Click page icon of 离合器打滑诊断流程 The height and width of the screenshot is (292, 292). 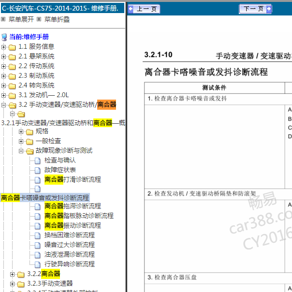tap(38, 180)
